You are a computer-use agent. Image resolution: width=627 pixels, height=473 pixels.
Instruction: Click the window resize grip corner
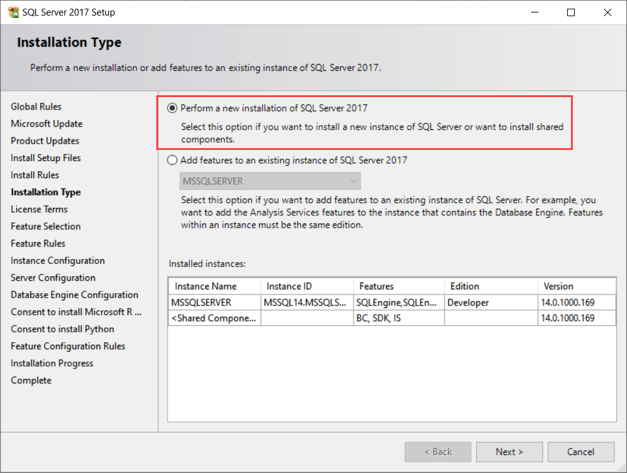point(622,468)
